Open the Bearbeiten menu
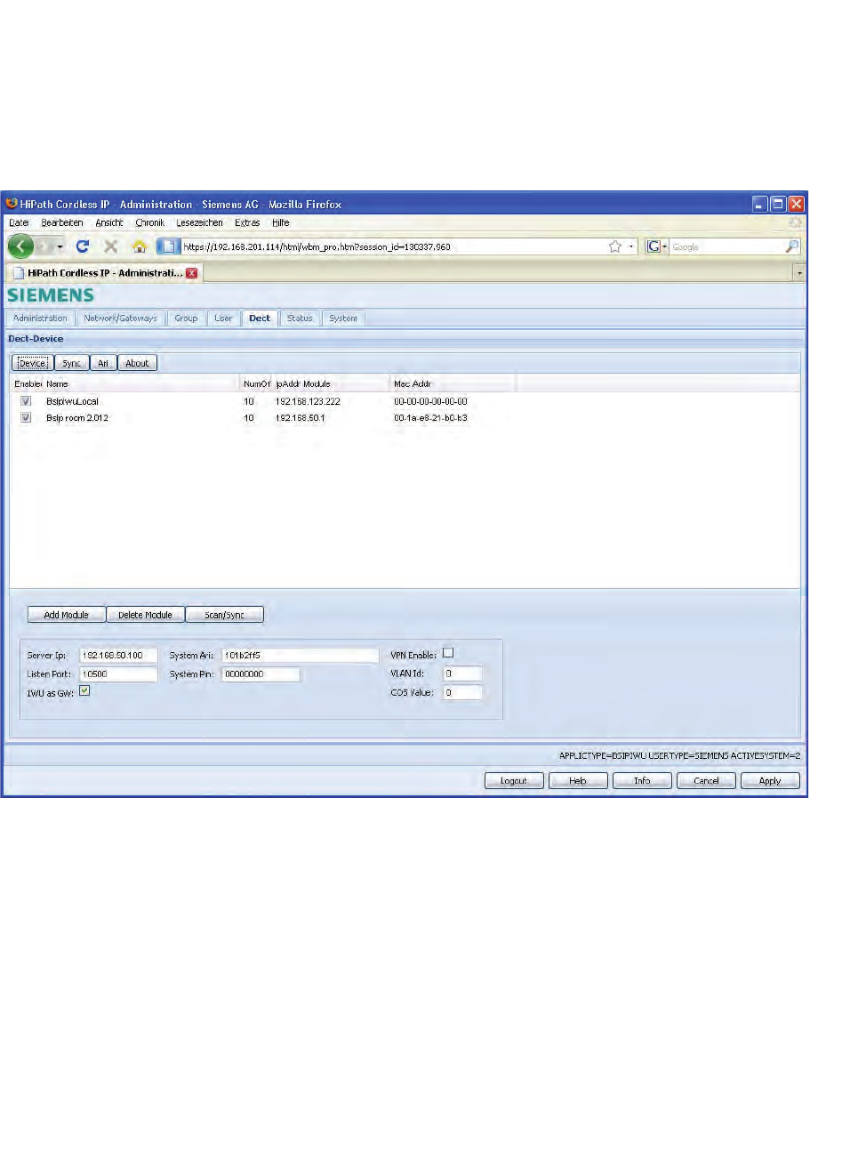Image resolution: width=858 pixels, height=1169 pixels. coord(62,223)
